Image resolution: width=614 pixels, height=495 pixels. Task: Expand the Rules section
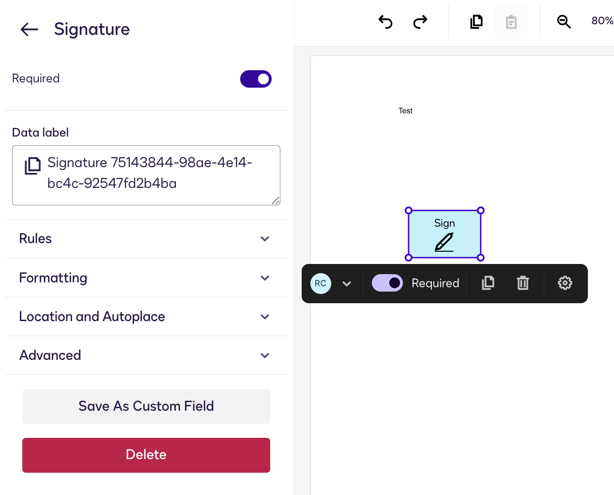click(x=146, y=239)
